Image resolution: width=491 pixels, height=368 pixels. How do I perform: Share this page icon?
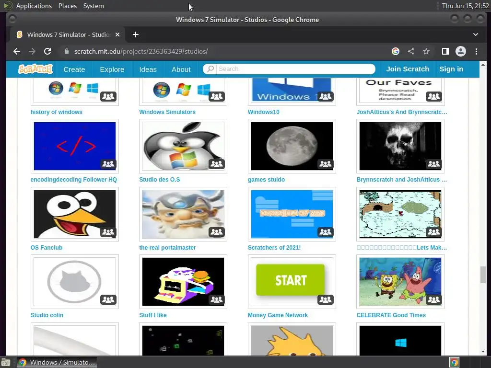[411, 51]
